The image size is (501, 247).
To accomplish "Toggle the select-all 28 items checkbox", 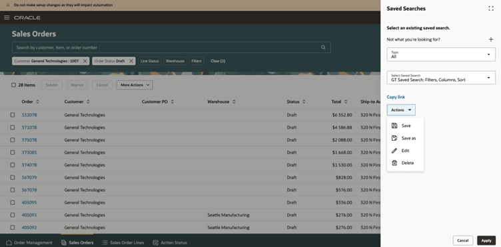I will point(13,85).
